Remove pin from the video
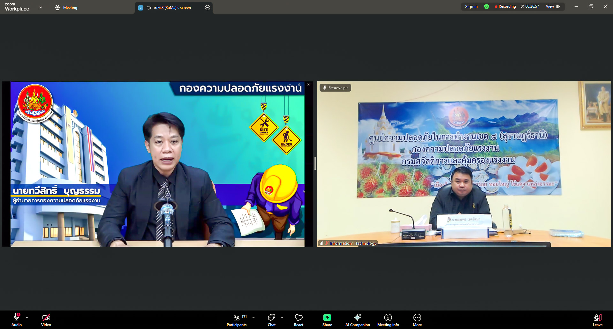This screenshot has height=329, width=613. [335, 88]
